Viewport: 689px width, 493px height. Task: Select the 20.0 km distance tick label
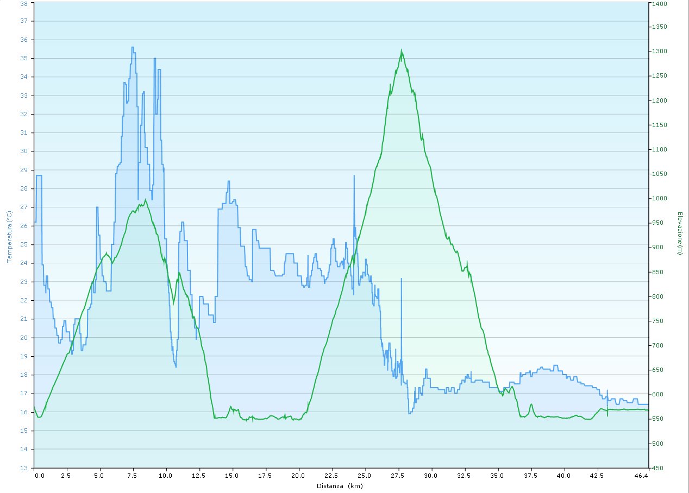(x=298, y=476)
